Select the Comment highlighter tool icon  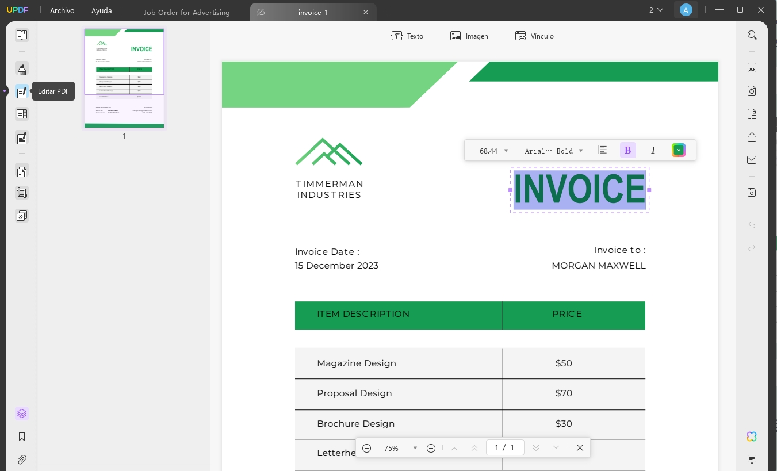point(22,69)
